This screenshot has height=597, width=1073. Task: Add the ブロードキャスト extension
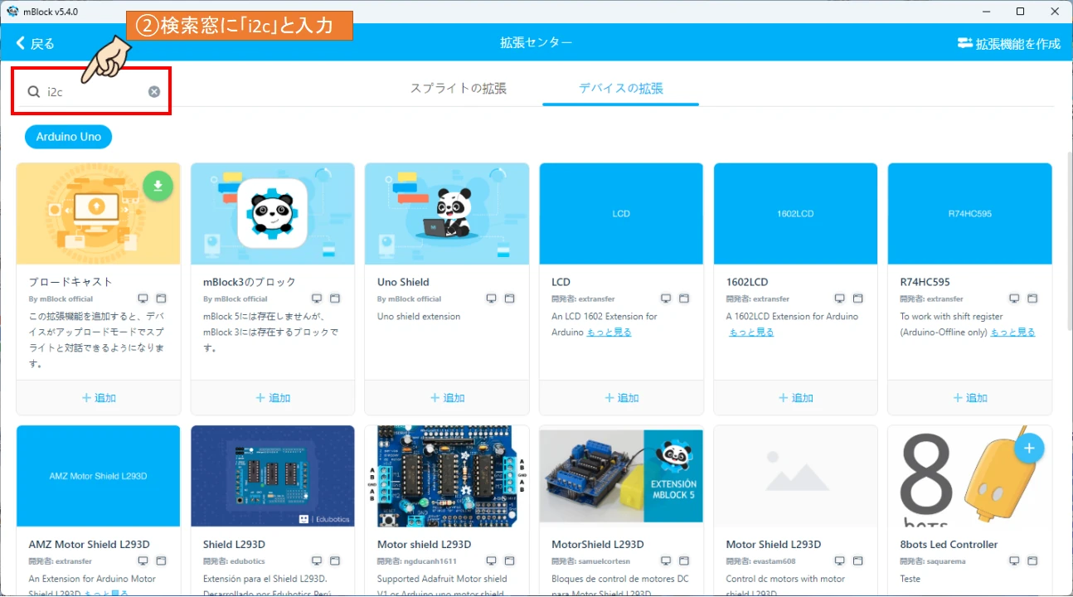[99, 398]
